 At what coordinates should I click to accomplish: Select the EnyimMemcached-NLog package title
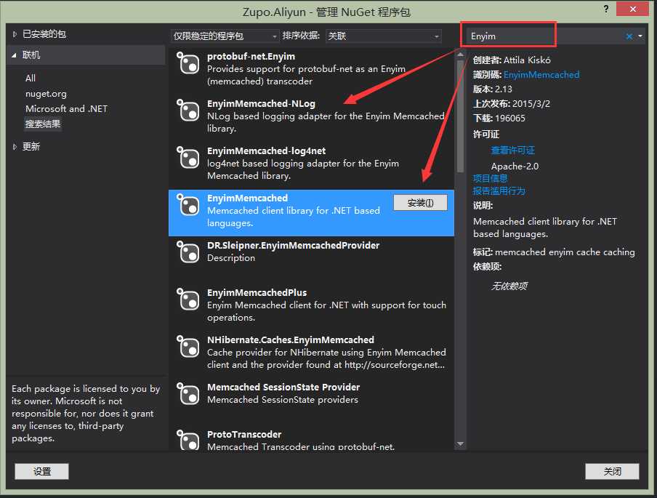tap(261, 104)
